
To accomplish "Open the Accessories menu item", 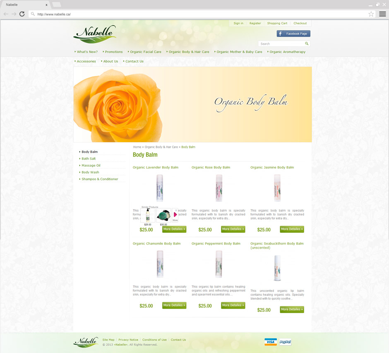I will (86, 61).
